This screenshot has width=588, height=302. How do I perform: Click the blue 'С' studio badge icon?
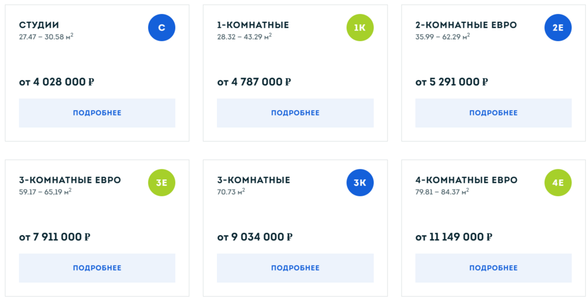tap(162, 28)
